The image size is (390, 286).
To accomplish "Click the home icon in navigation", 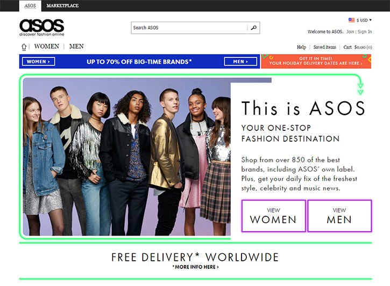I will tap(24, 47).
